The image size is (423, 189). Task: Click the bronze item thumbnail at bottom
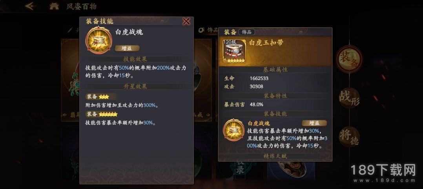(x=291, y=170)
